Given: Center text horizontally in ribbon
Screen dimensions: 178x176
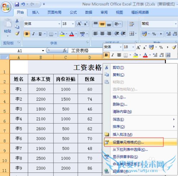Looking at the screenshot, I should coord(102,33).
